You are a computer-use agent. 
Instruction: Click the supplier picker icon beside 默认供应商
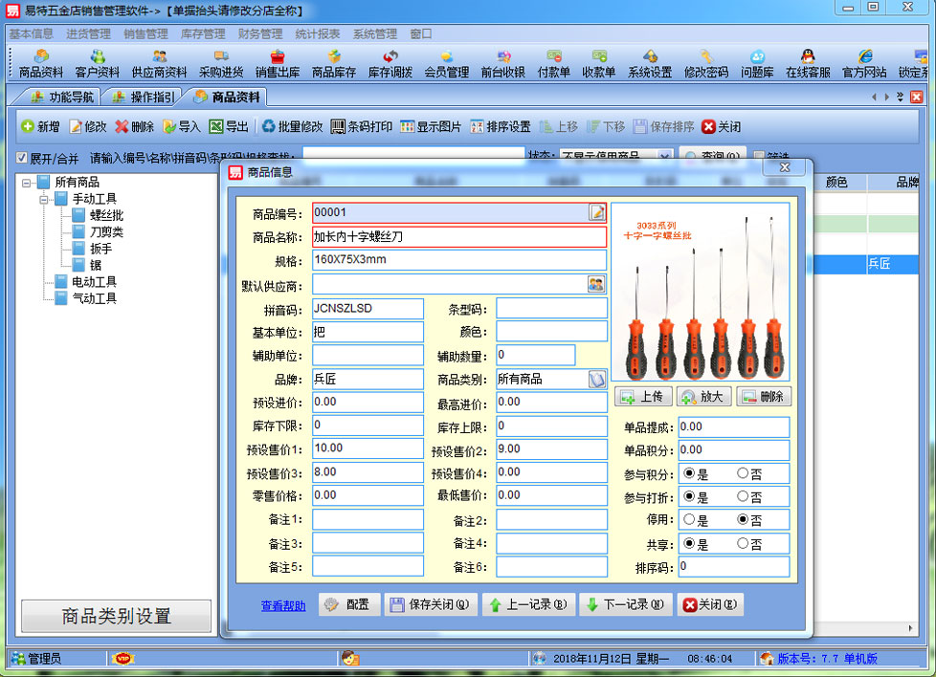coord(596,284)
